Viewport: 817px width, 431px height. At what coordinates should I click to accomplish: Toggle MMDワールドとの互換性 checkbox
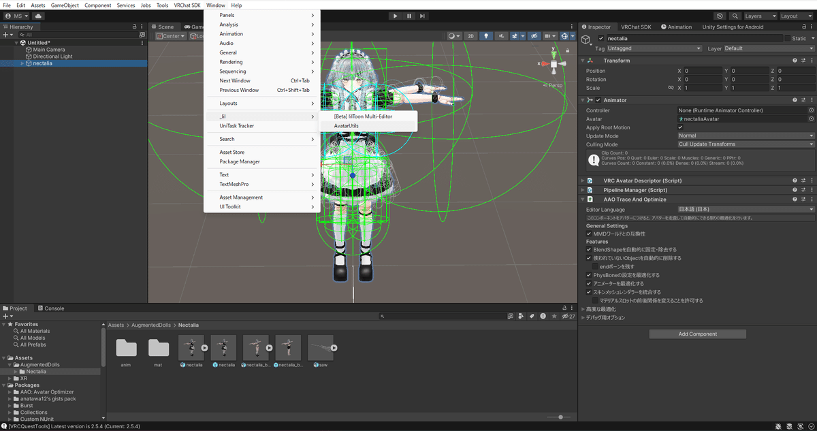589,234
